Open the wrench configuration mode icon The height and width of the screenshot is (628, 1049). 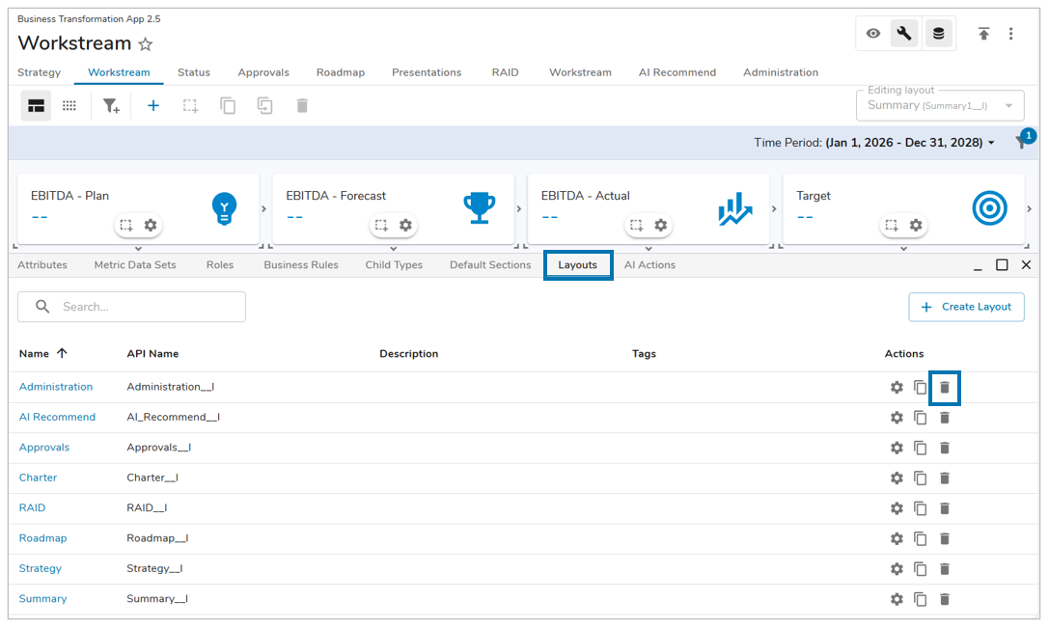click(904, 34)
